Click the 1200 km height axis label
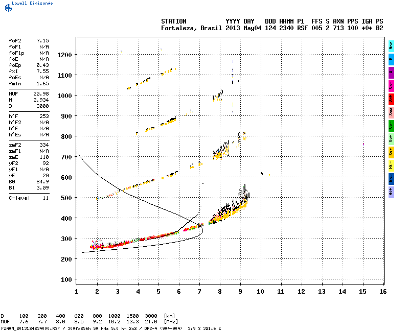409x332 pixels. [x=64, y=55]
